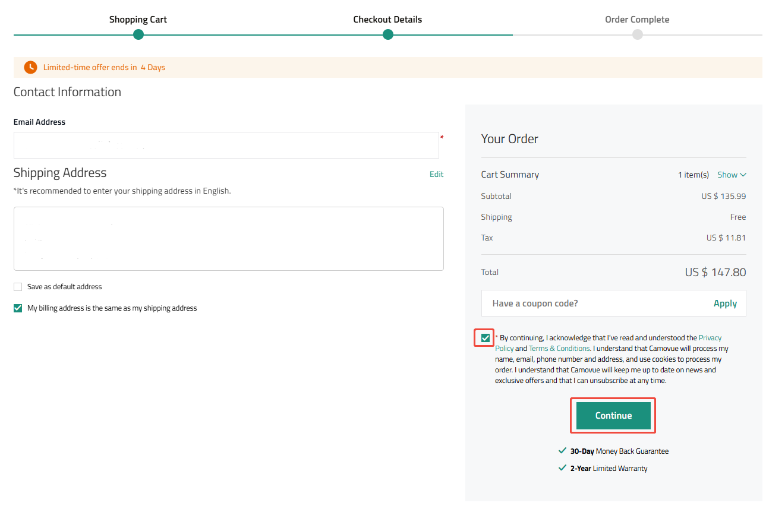The image size is (766, 506).
Task: Click checkmark icon beside 30-Day Money Back Guarantee
Action: pyautogui.click(x=562, y=451)
